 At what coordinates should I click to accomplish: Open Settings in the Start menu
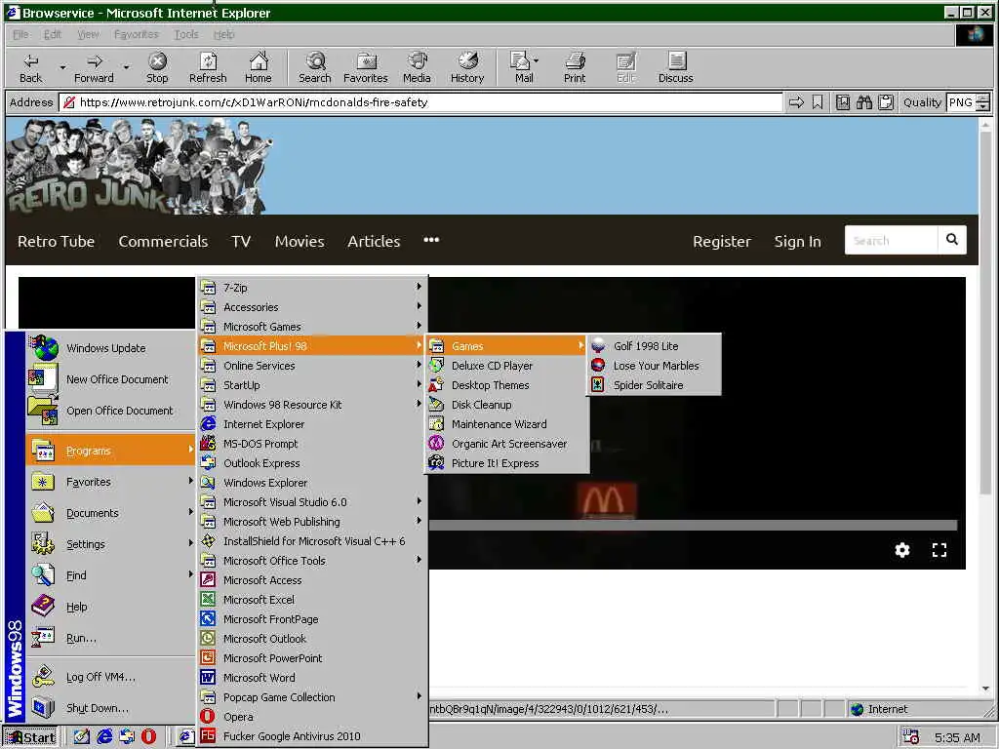pos(110,544)
